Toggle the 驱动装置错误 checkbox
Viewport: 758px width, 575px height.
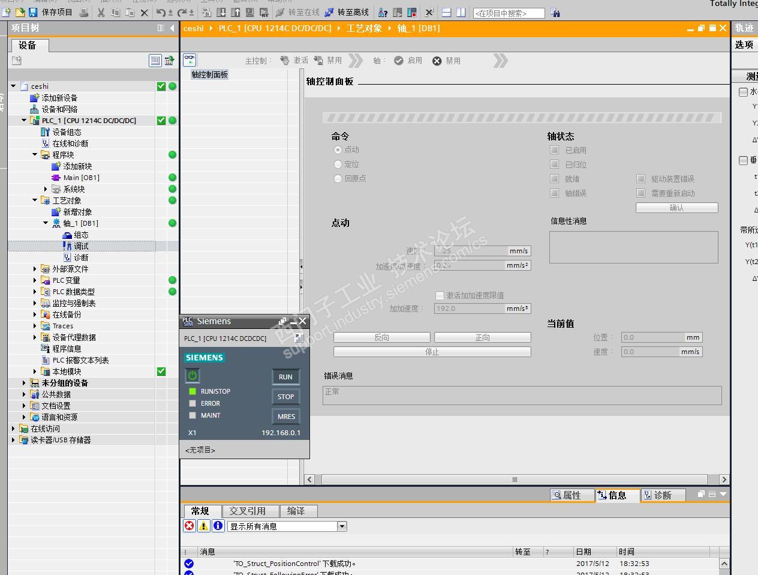click(x=641, y=178)
